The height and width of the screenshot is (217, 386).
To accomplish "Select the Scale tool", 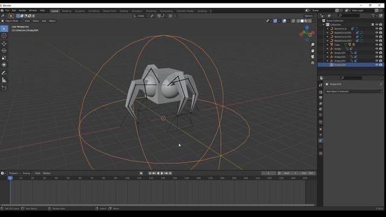I will coord(4,58).
